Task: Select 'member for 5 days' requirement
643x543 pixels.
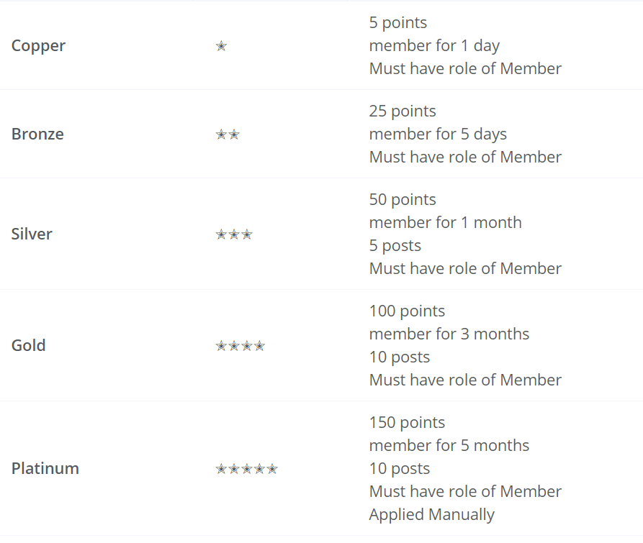Action: (x=438, y=134)
